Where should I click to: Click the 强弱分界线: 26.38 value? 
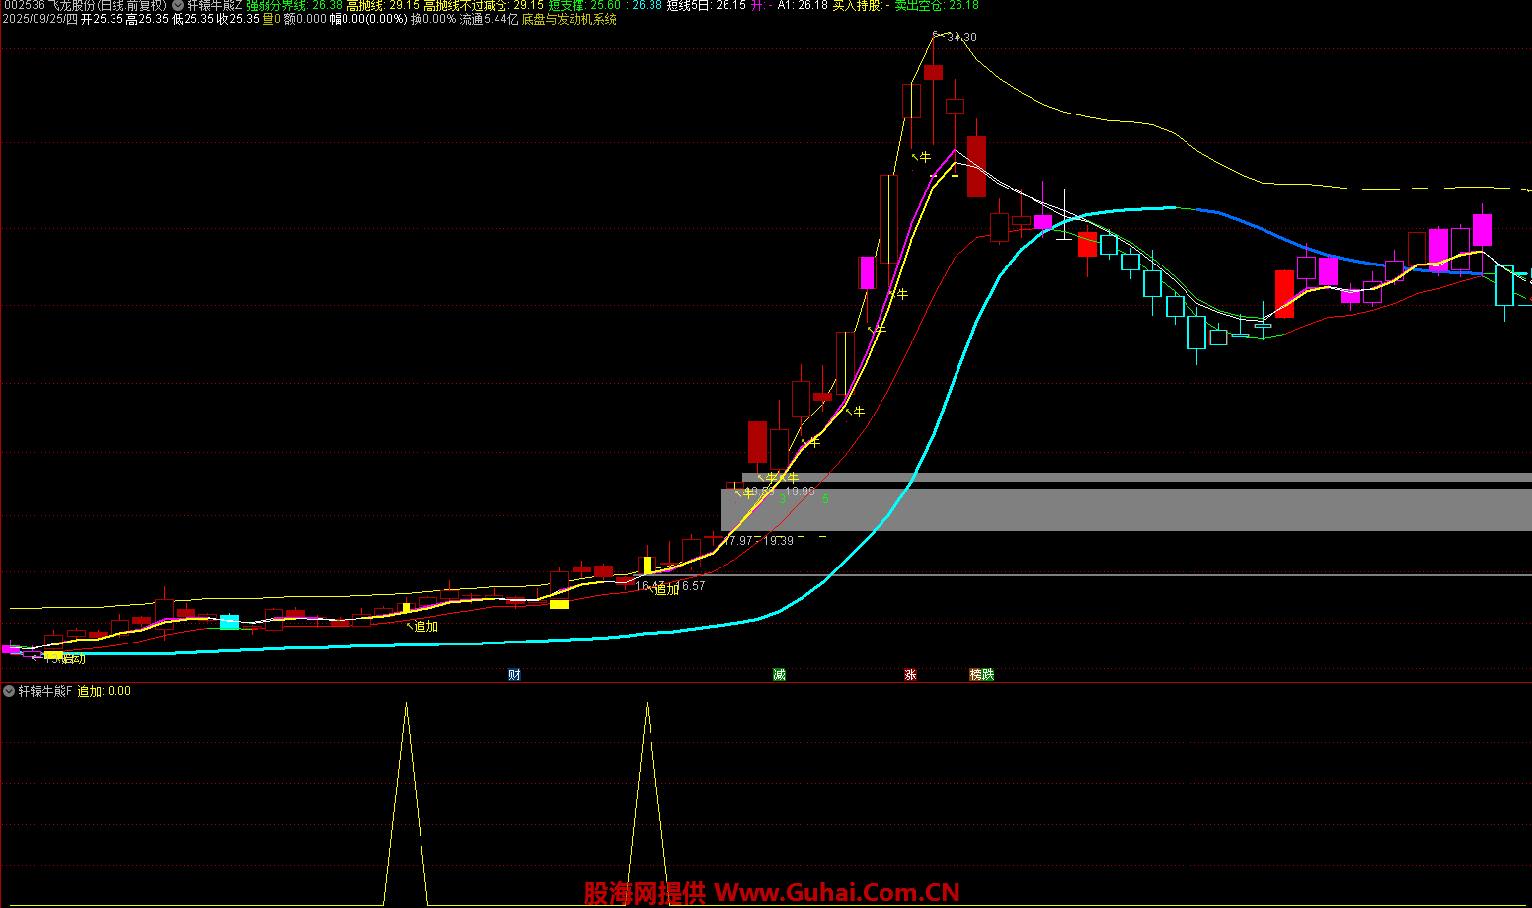point(294,5)
